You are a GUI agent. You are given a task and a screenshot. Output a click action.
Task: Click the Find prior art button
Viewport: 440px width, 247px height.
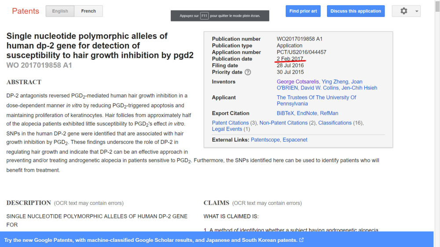click(303, 11)
